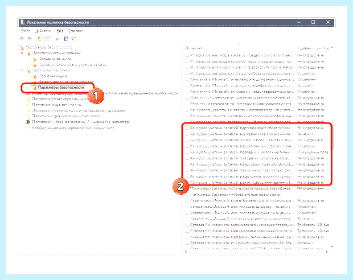Click the window title bar app icon
Image resolution: width=353 pixels, height=280 pixels.
23,22
